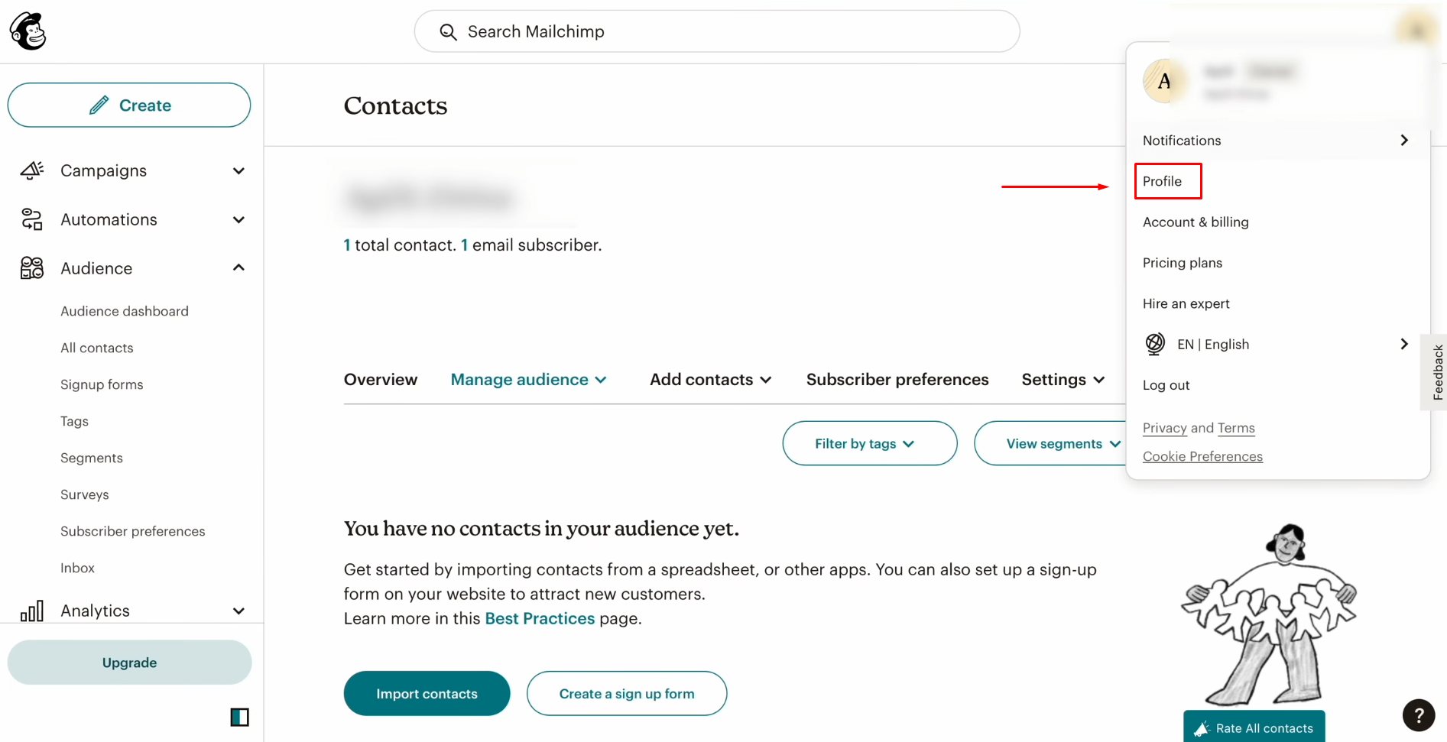The height and width of the screenshot is (742, 1447).
Task: Open All contacts in sidebar
Action: (97, 348)
